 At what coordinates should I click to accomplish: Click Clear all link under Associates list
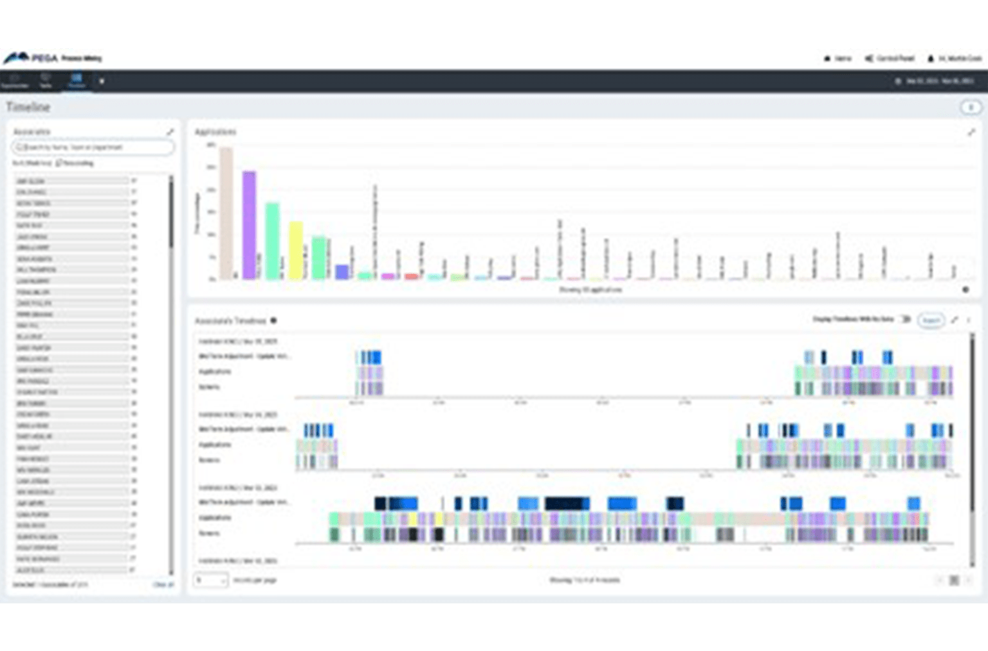click(x=163, y=585)
